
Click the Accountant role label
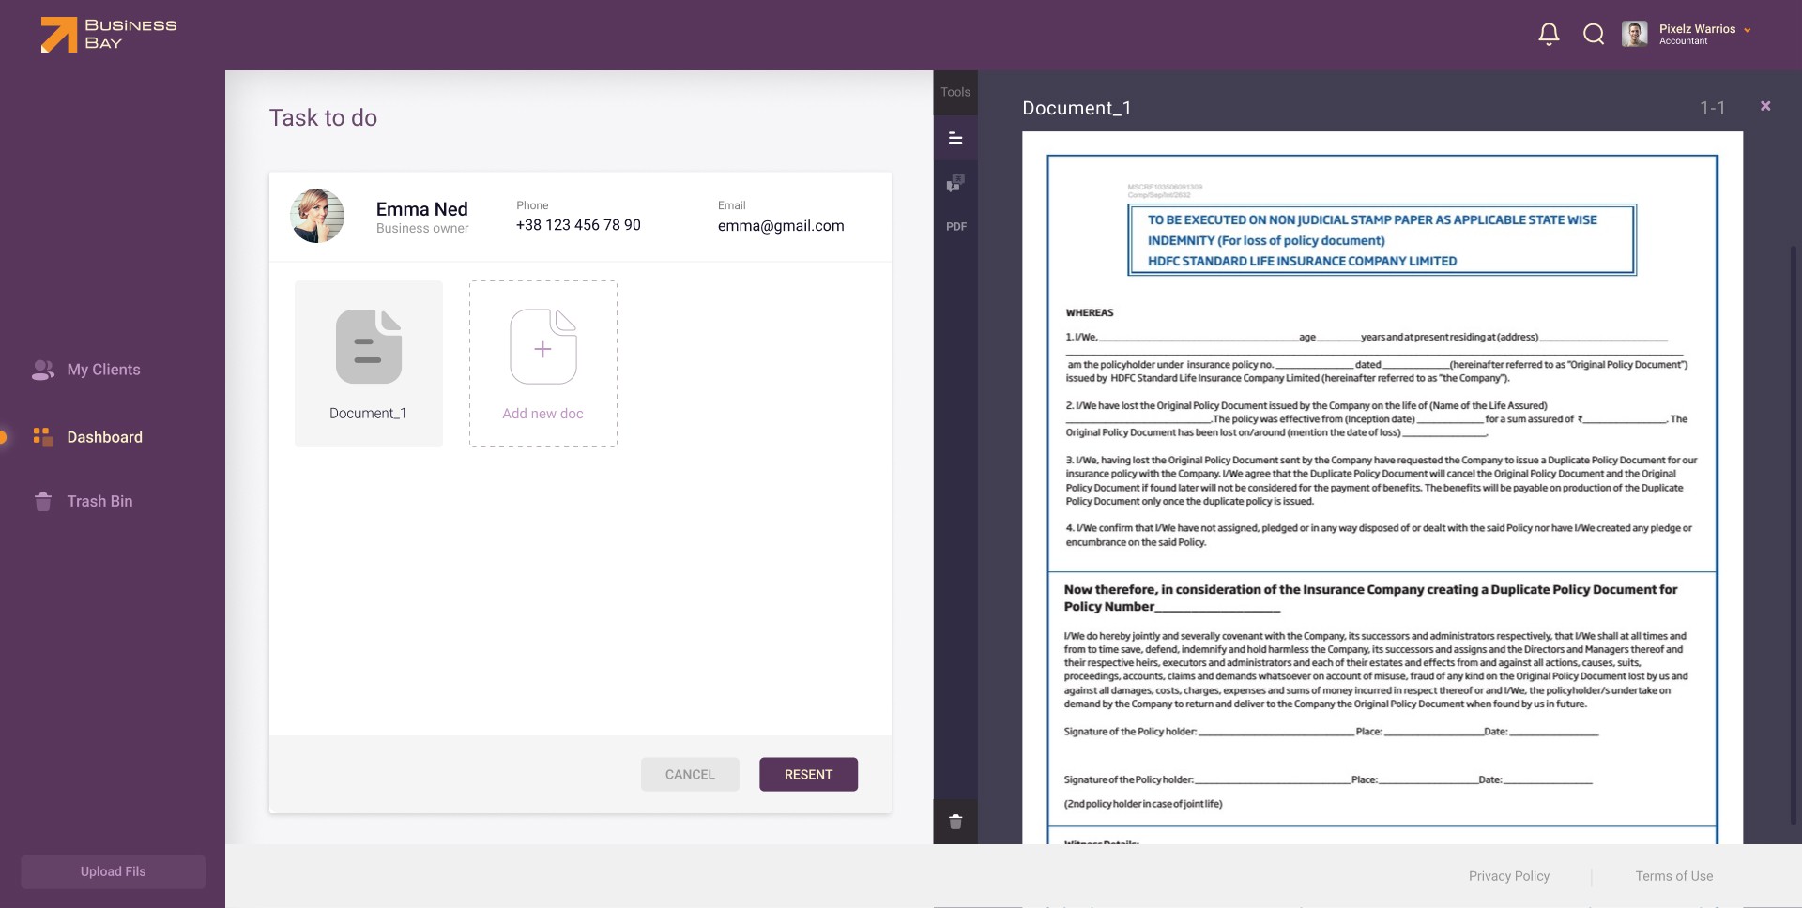(1684, 41)
